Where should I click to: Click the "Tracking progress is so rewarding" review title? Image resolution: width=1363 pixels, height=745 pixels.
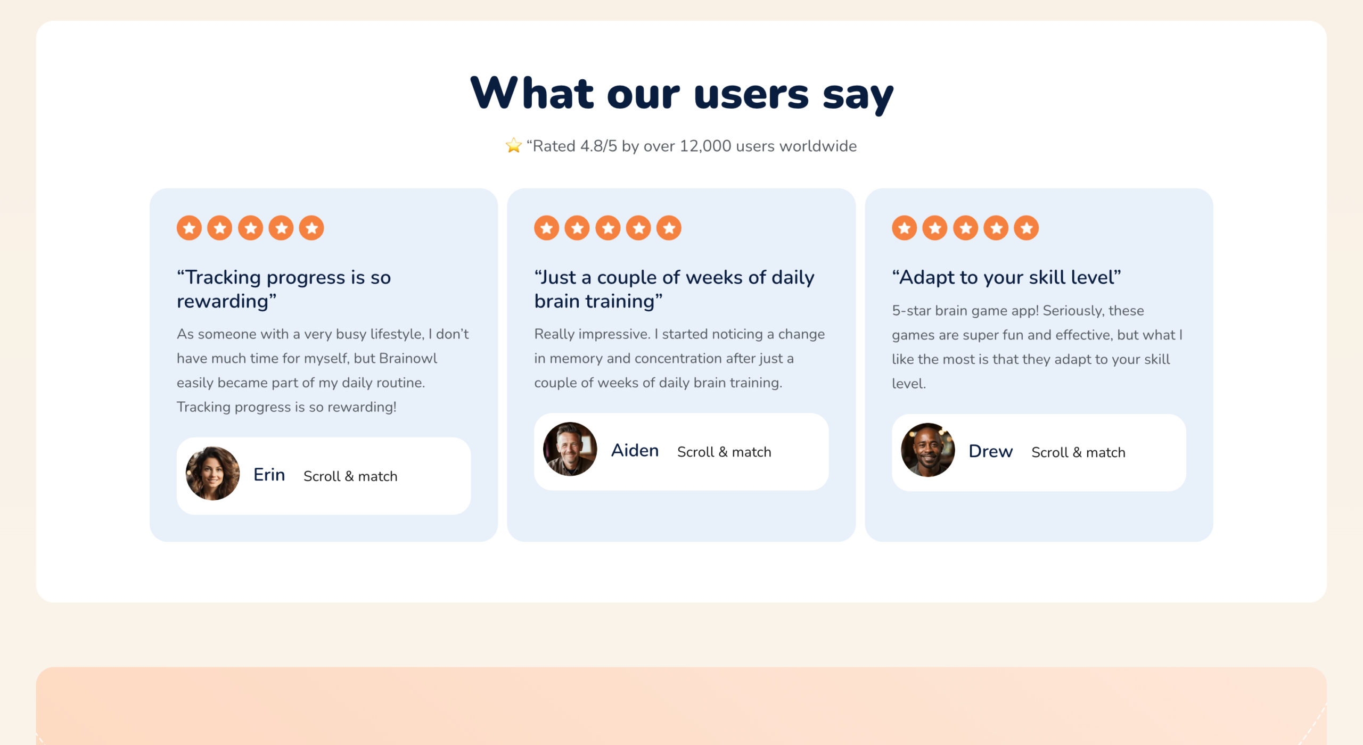tap(284, 289)
